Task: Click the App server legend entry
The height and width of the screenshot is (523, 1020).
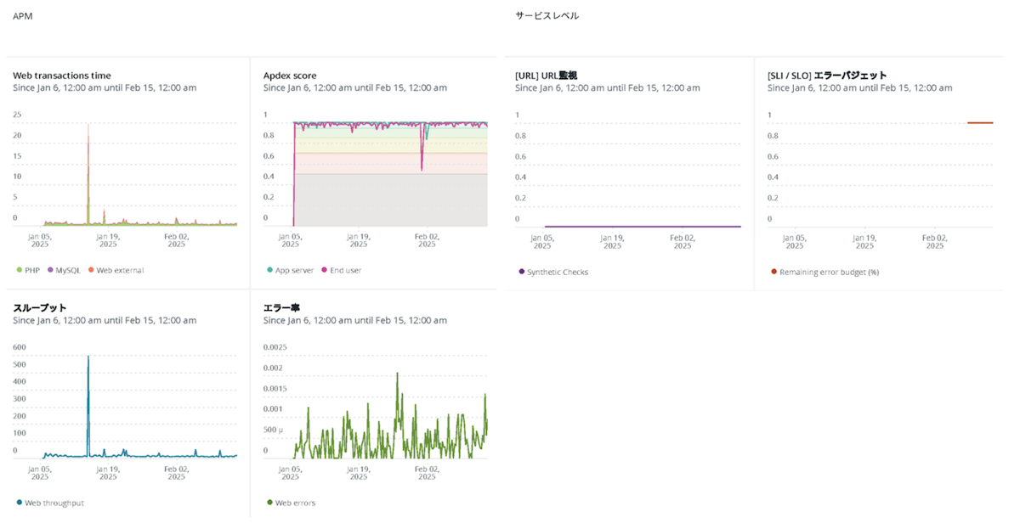Action: coord(290,270)
